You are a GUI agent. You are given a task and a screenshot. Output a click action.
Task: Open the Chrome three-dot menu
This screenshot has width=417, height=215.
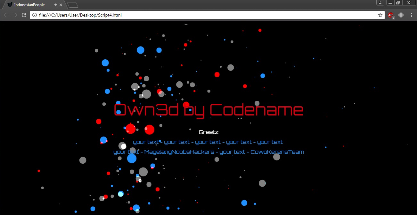click(x=411, y=15)
